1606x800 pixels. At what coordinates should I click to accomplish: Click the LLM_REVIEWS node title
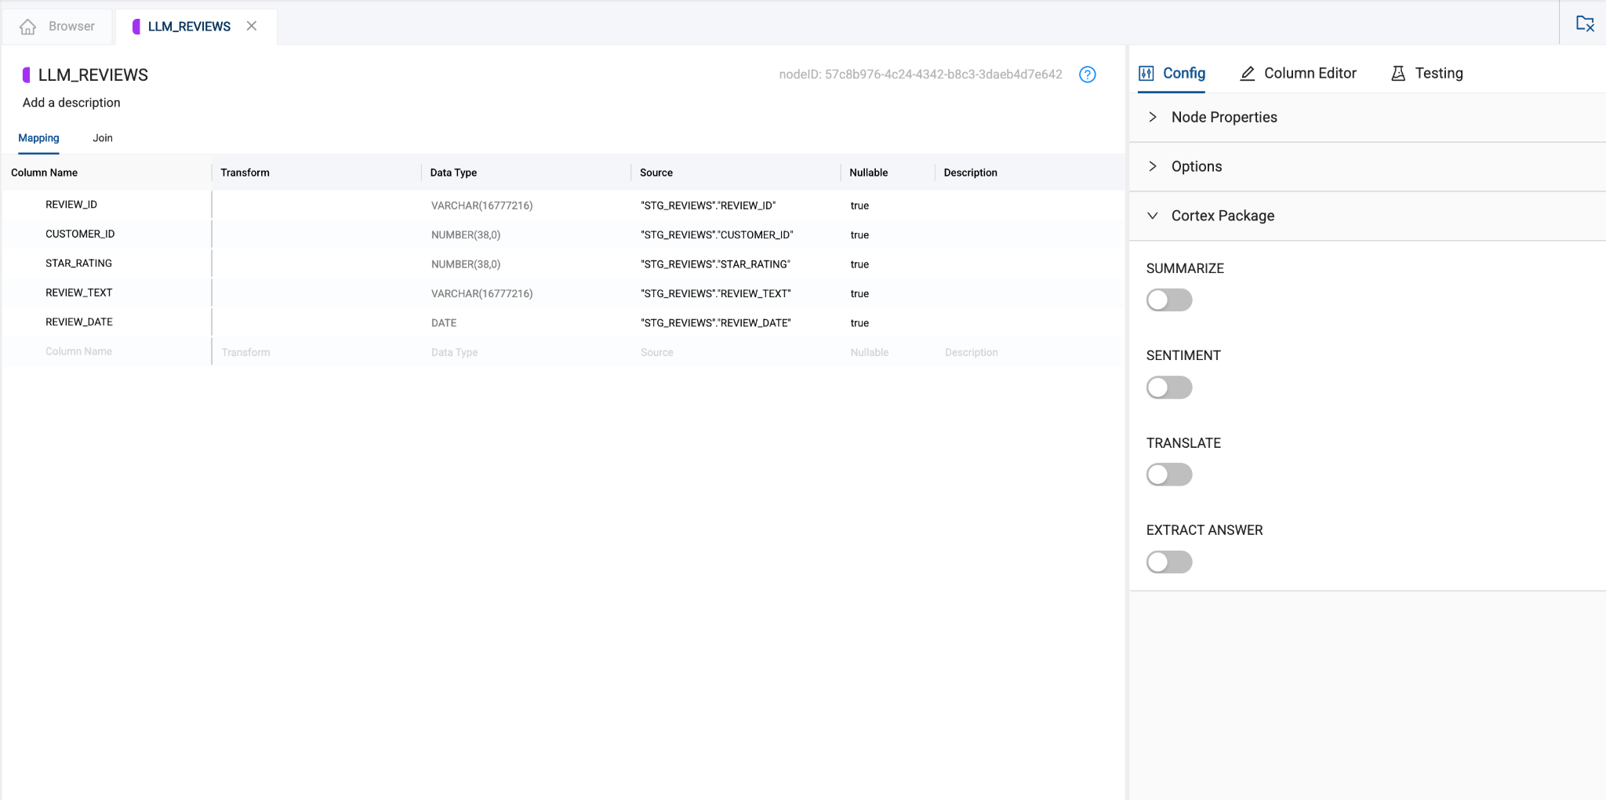[93, 75]
